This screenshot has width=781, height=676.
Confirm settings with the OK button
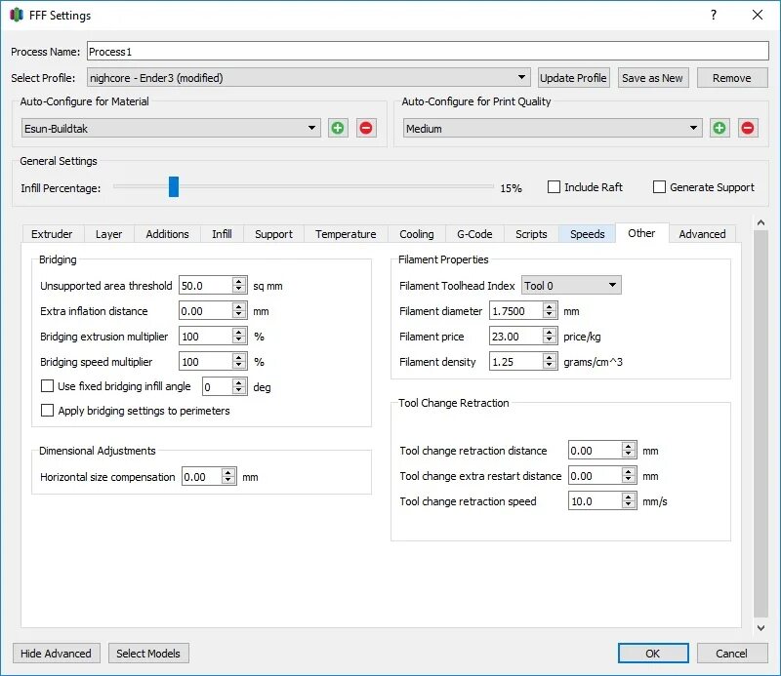(653, 654)
